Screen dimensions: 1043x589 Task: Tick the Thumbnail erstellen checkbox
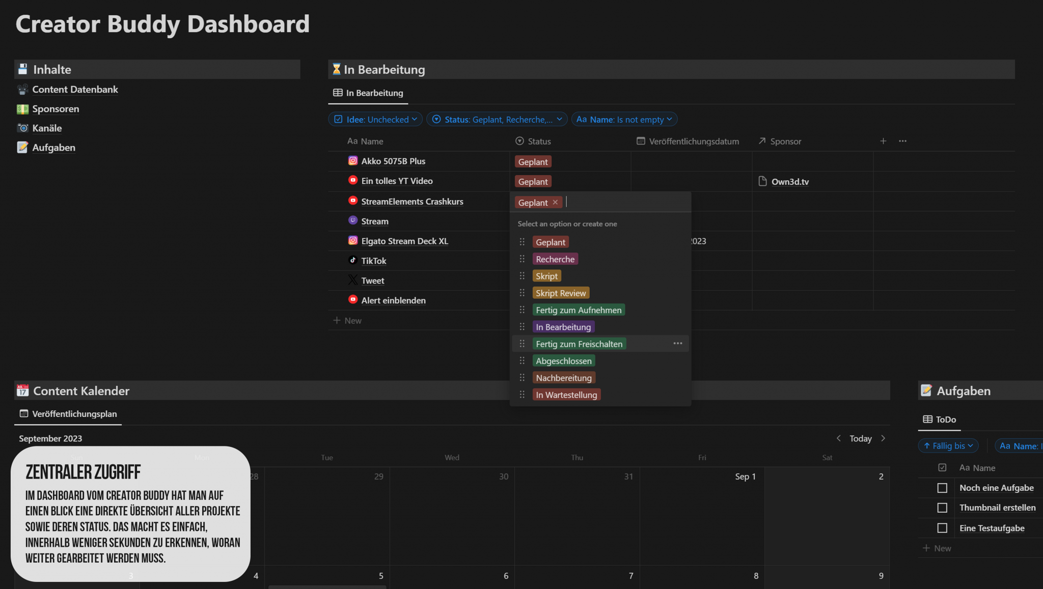coord(942,508)
